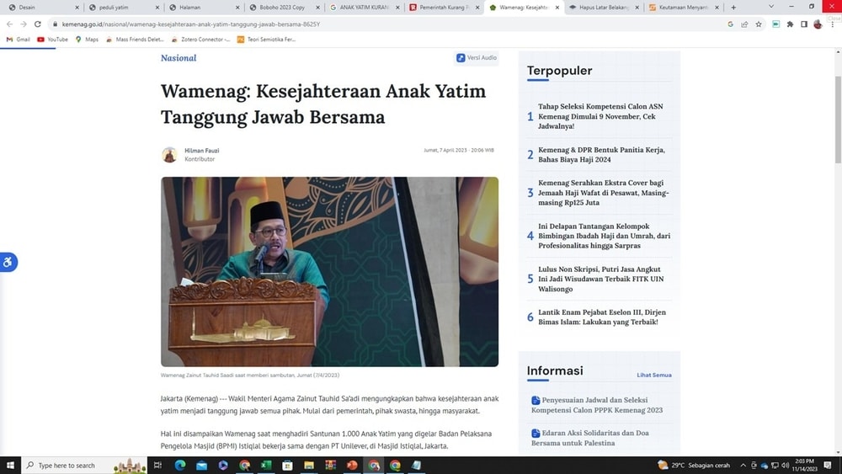Open Task View on the taskbar

pyautogui.click(x=158, y=466)
